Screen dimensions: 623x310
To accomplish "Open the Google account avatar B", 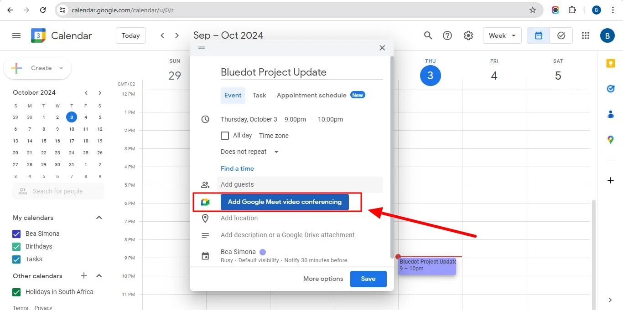I will click(607, 36).
